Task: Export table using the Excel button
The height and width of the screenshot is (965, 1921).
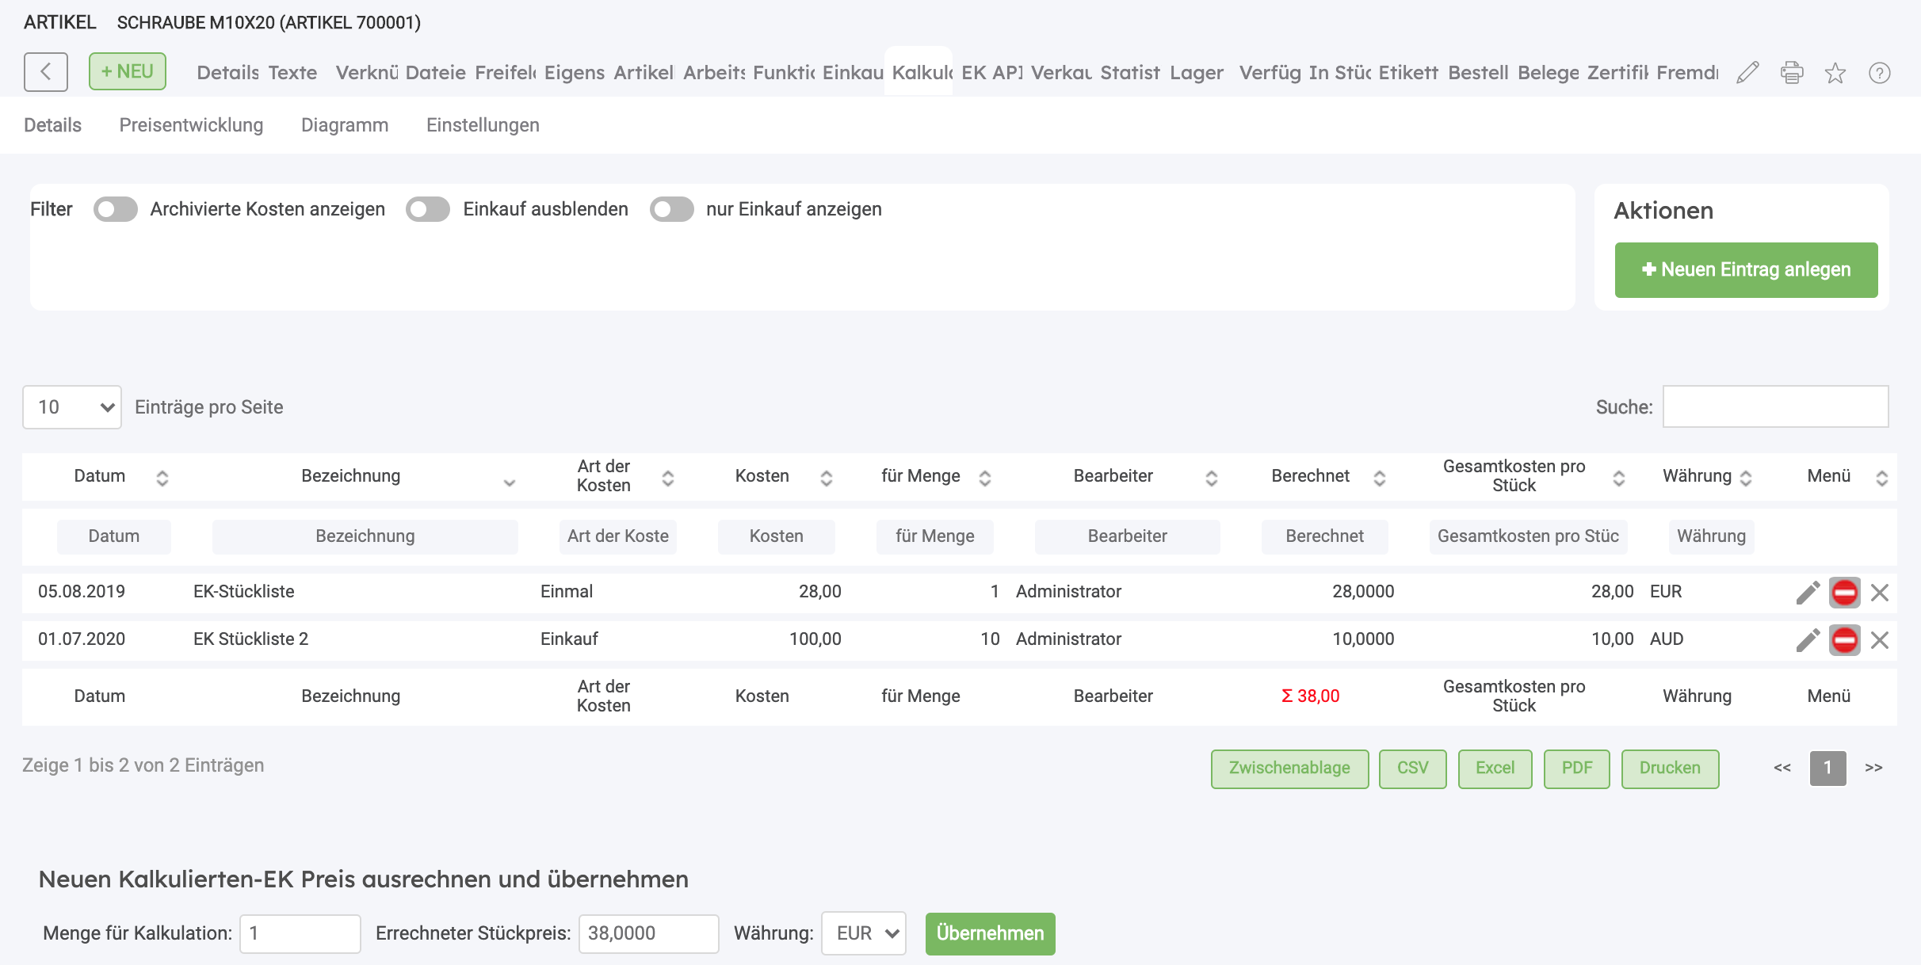Action: [x=1495, y=769]
